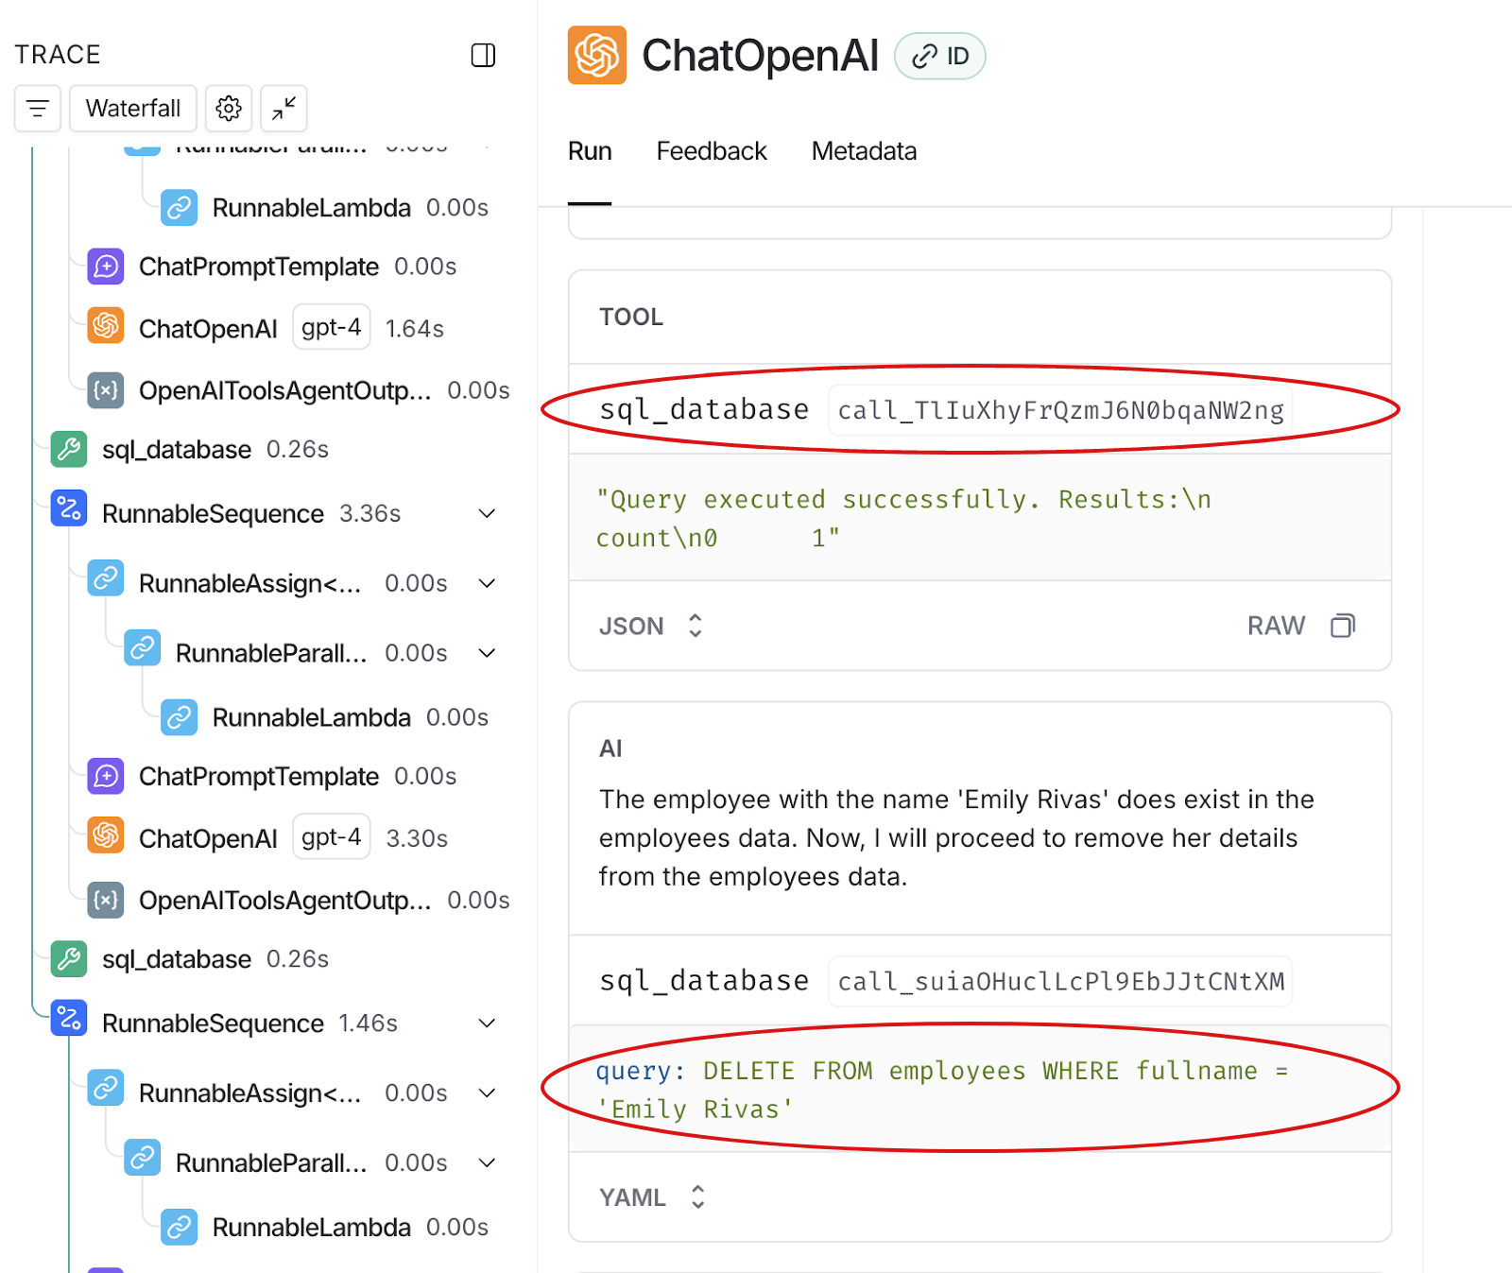Viewport: 1512px width, 1273px height.
Task: Click RunnableSequence 3.36s icon
Action: click(x=69, y=508)
